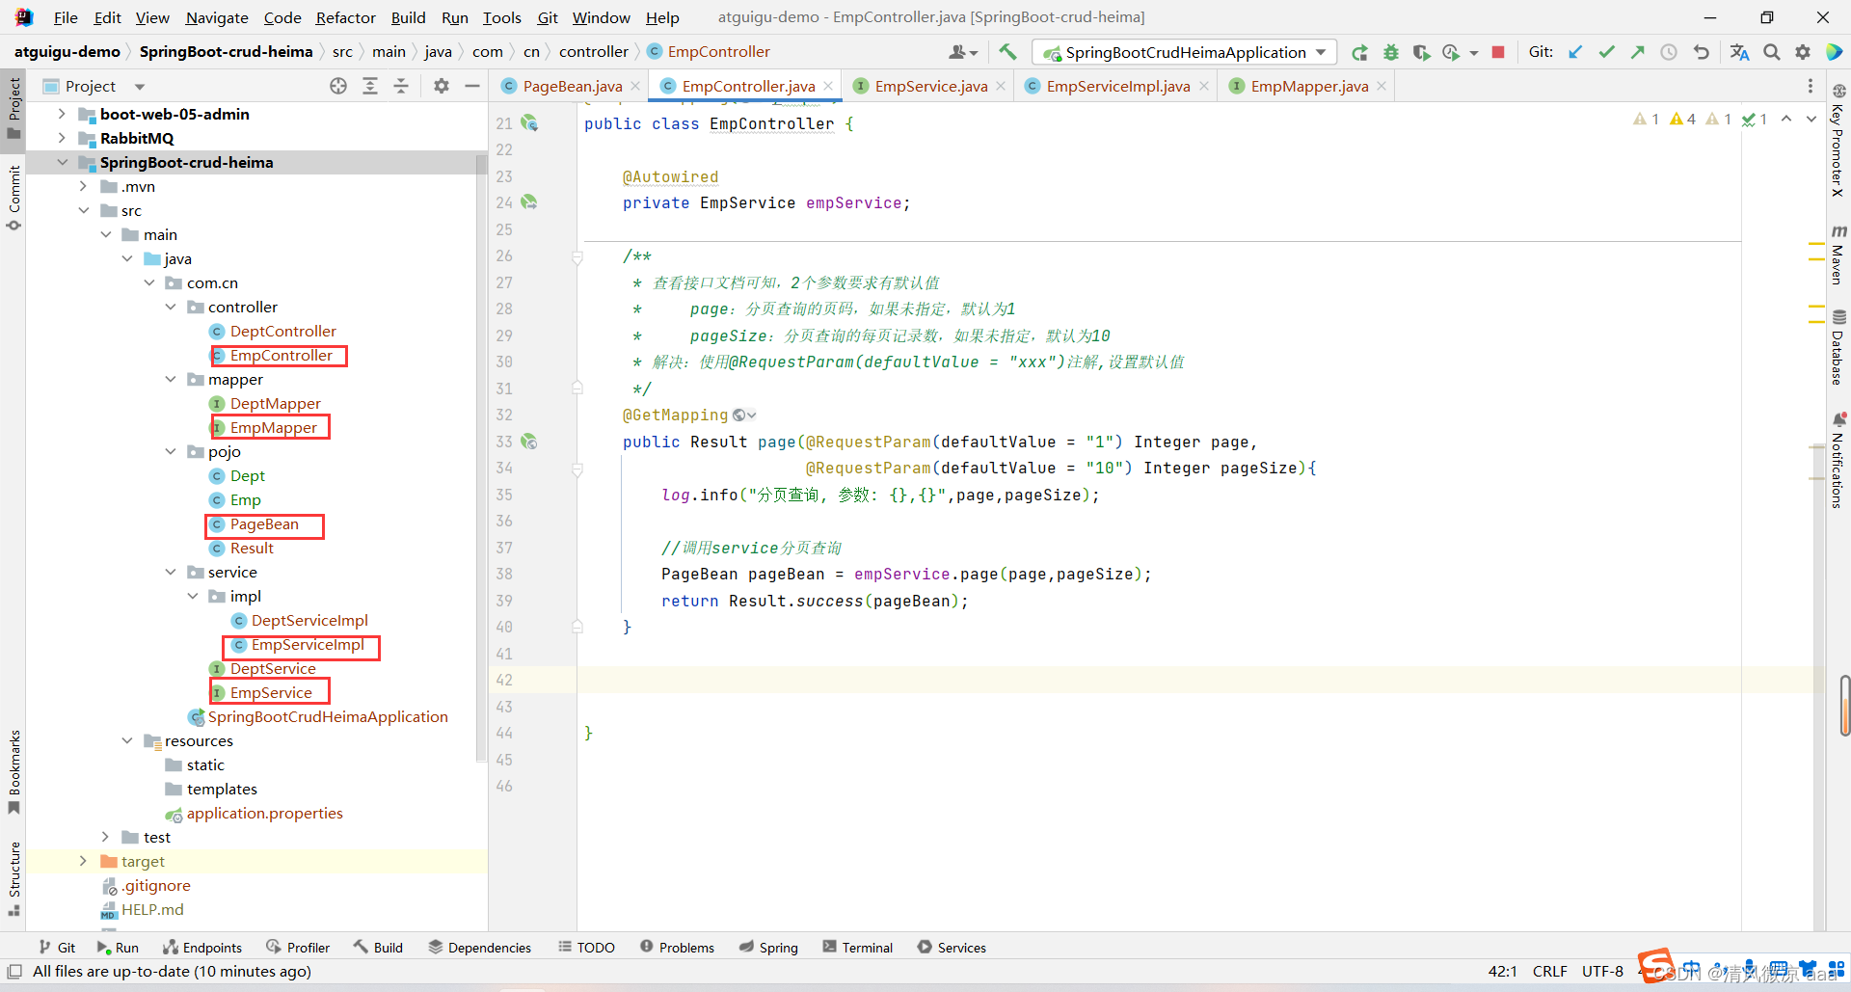Switch to EmpService.java tab
Image resolution: width=1851 pixels, height=992 pixels.
(x=930, y=87)
